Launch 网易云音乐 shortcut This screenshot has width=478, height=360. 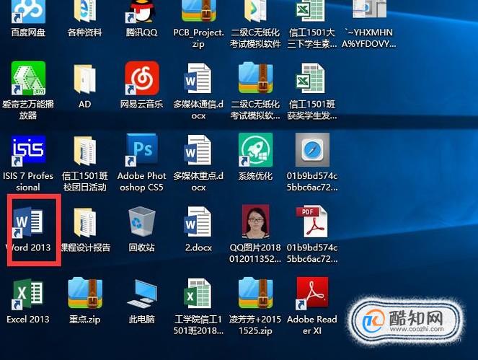click(141, 78)
